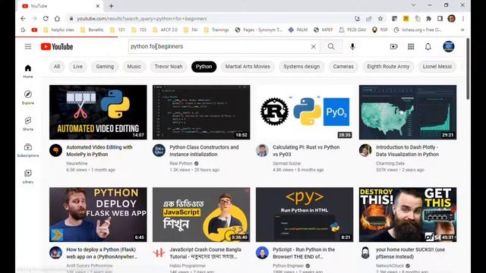Select Home in the sidebar
This screenshot has height=273, width=486.
coord(28,71)
